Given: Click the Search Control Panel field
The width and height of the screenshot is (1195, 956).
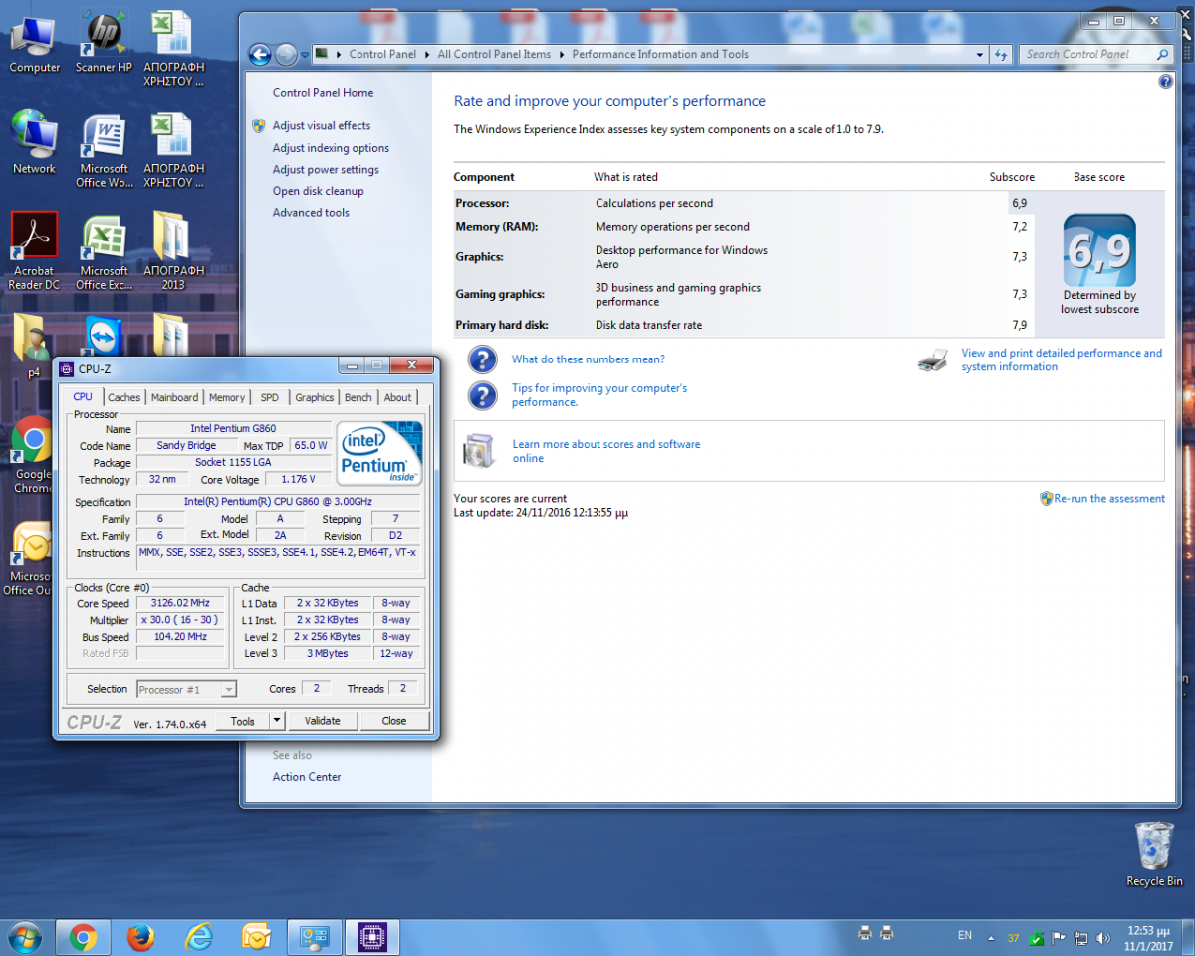Looking at the screenshot, I should coord(1095,55).
